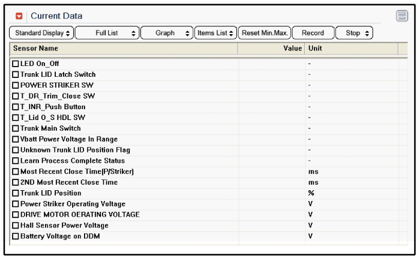Viewport: 420px width, 258px height.
Task: Click the 'Current Data' panel title
Action: pos(56,16)
